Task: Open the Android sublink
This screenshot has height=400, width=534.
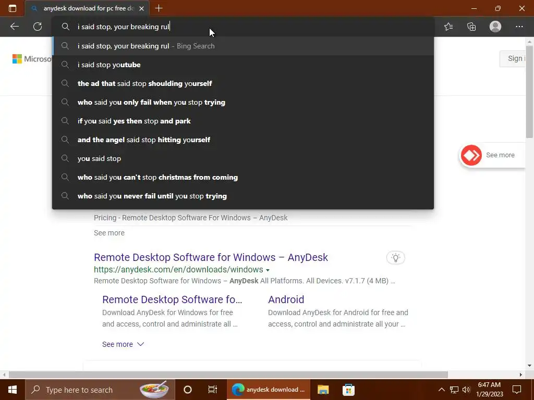Action: [x=286, y=299]
